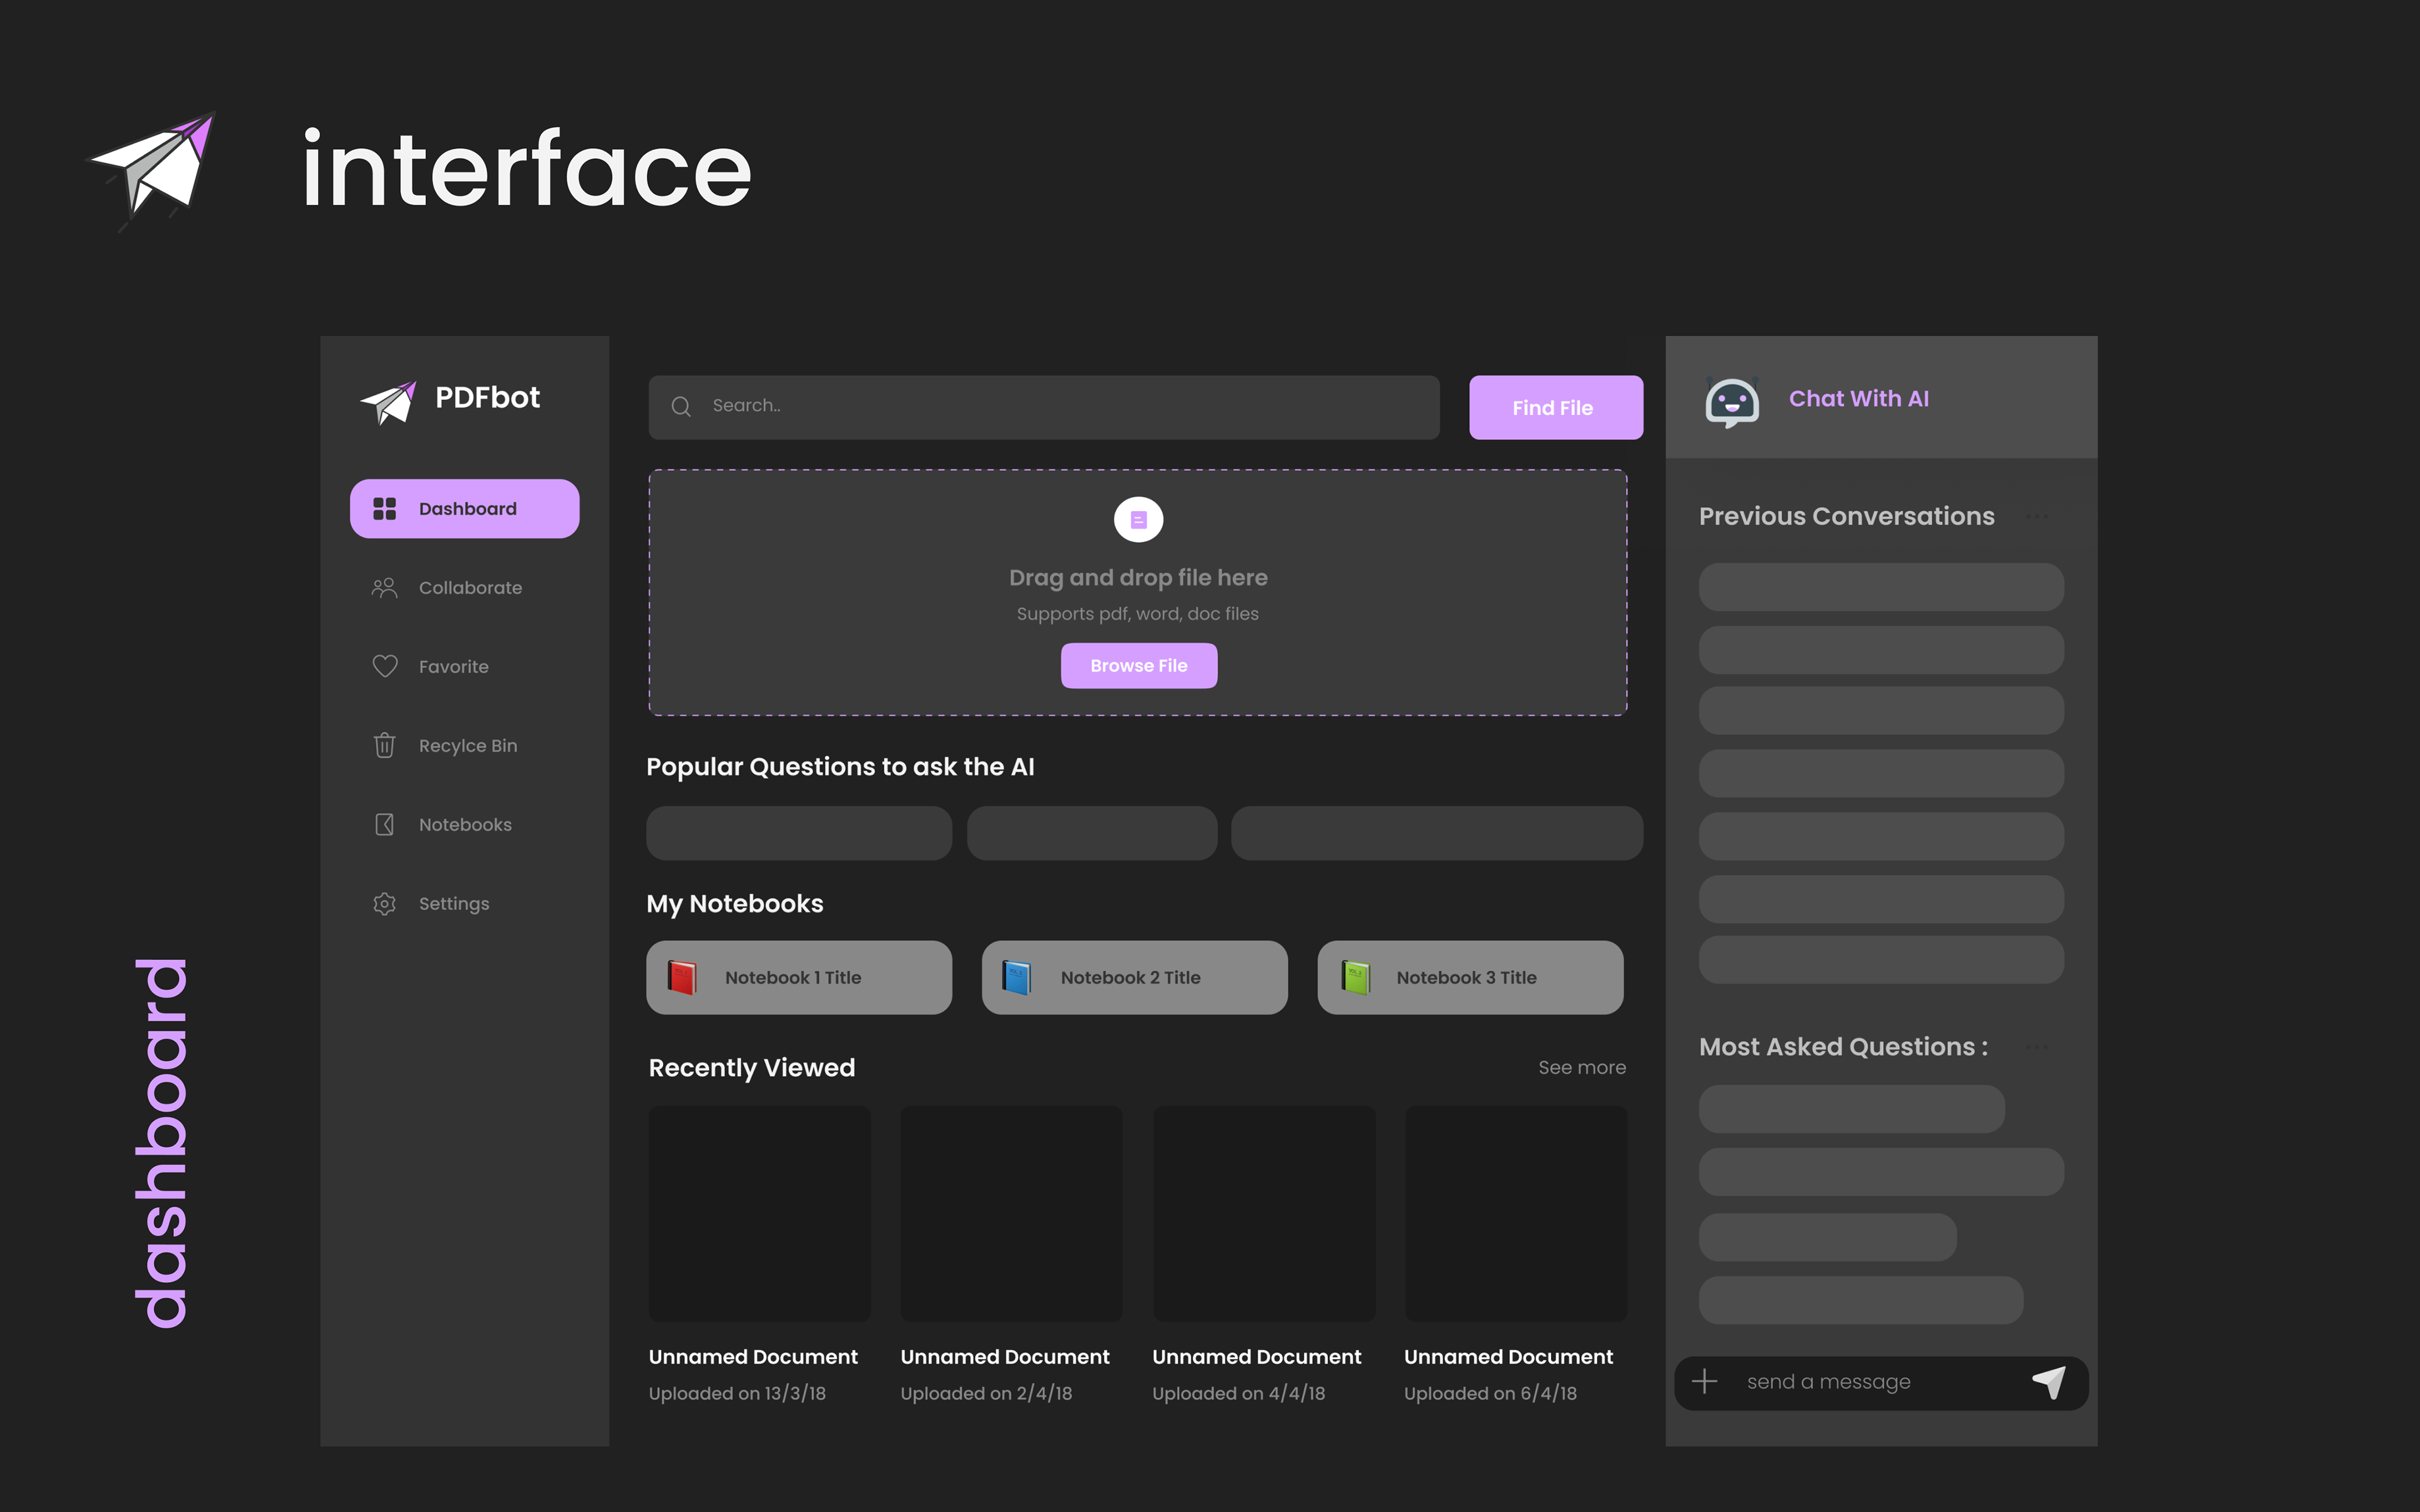Click the Search input field
2420x1512 pixels.
[x=1044, y=407]
